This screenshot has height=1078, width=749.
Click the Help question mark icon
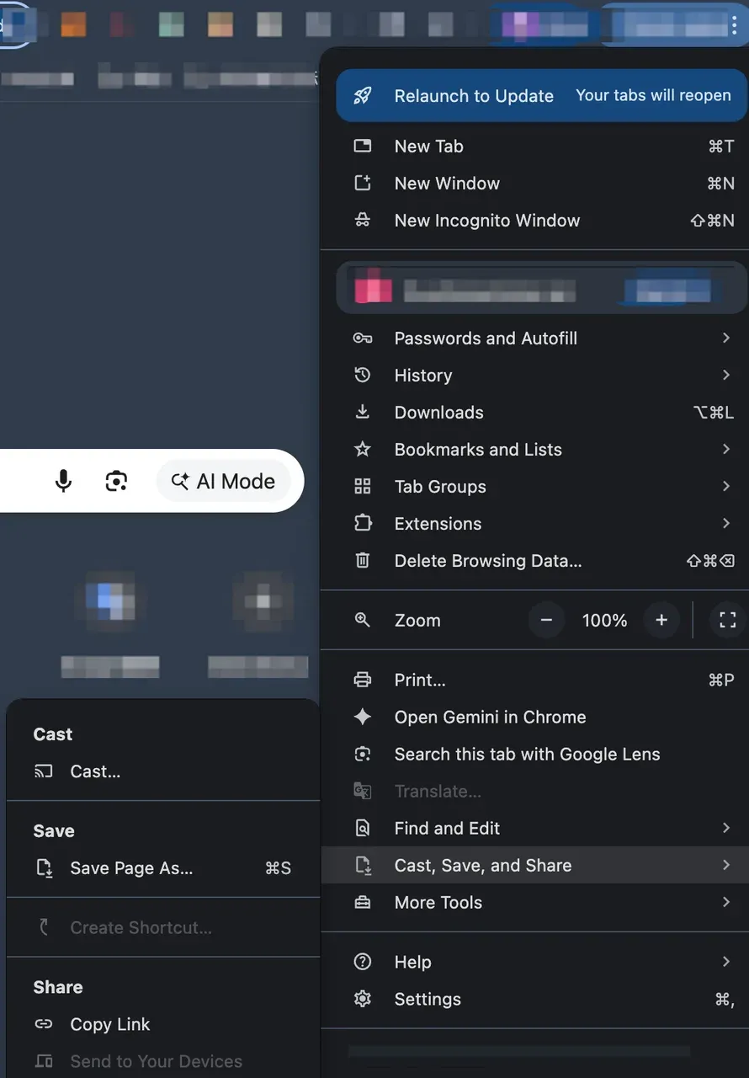click(363, 963)
